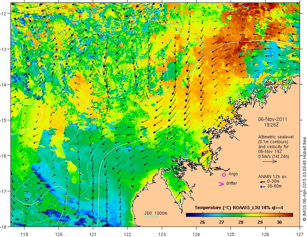Click longitude axis label 125
Screen dimensions: 307x237
pos(231,234)
